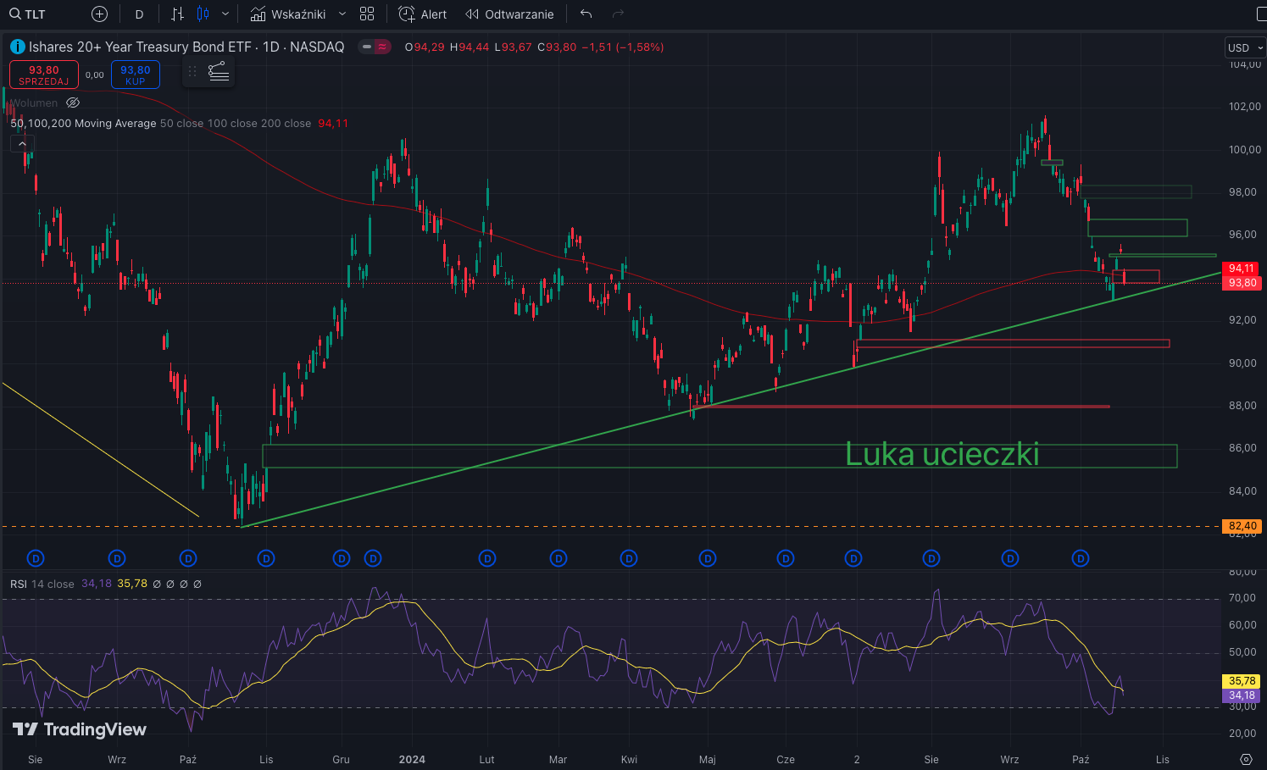Click the 93,80 KUP buy button

136,75
